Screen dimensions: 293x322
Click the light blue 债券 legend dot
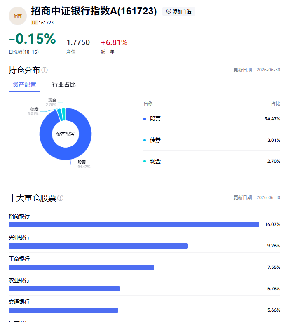pos(145,140)
